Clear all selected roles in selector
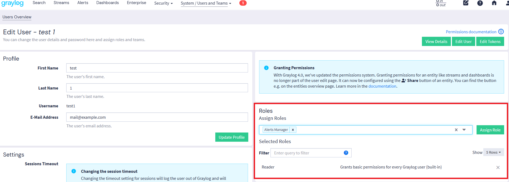The image size is (509, 182). click(x=456, y=130)
